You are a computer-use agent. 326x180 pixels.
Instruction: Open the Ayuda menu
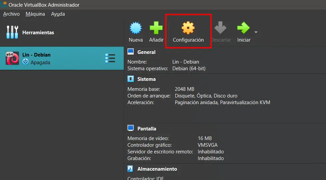[58, 14]
